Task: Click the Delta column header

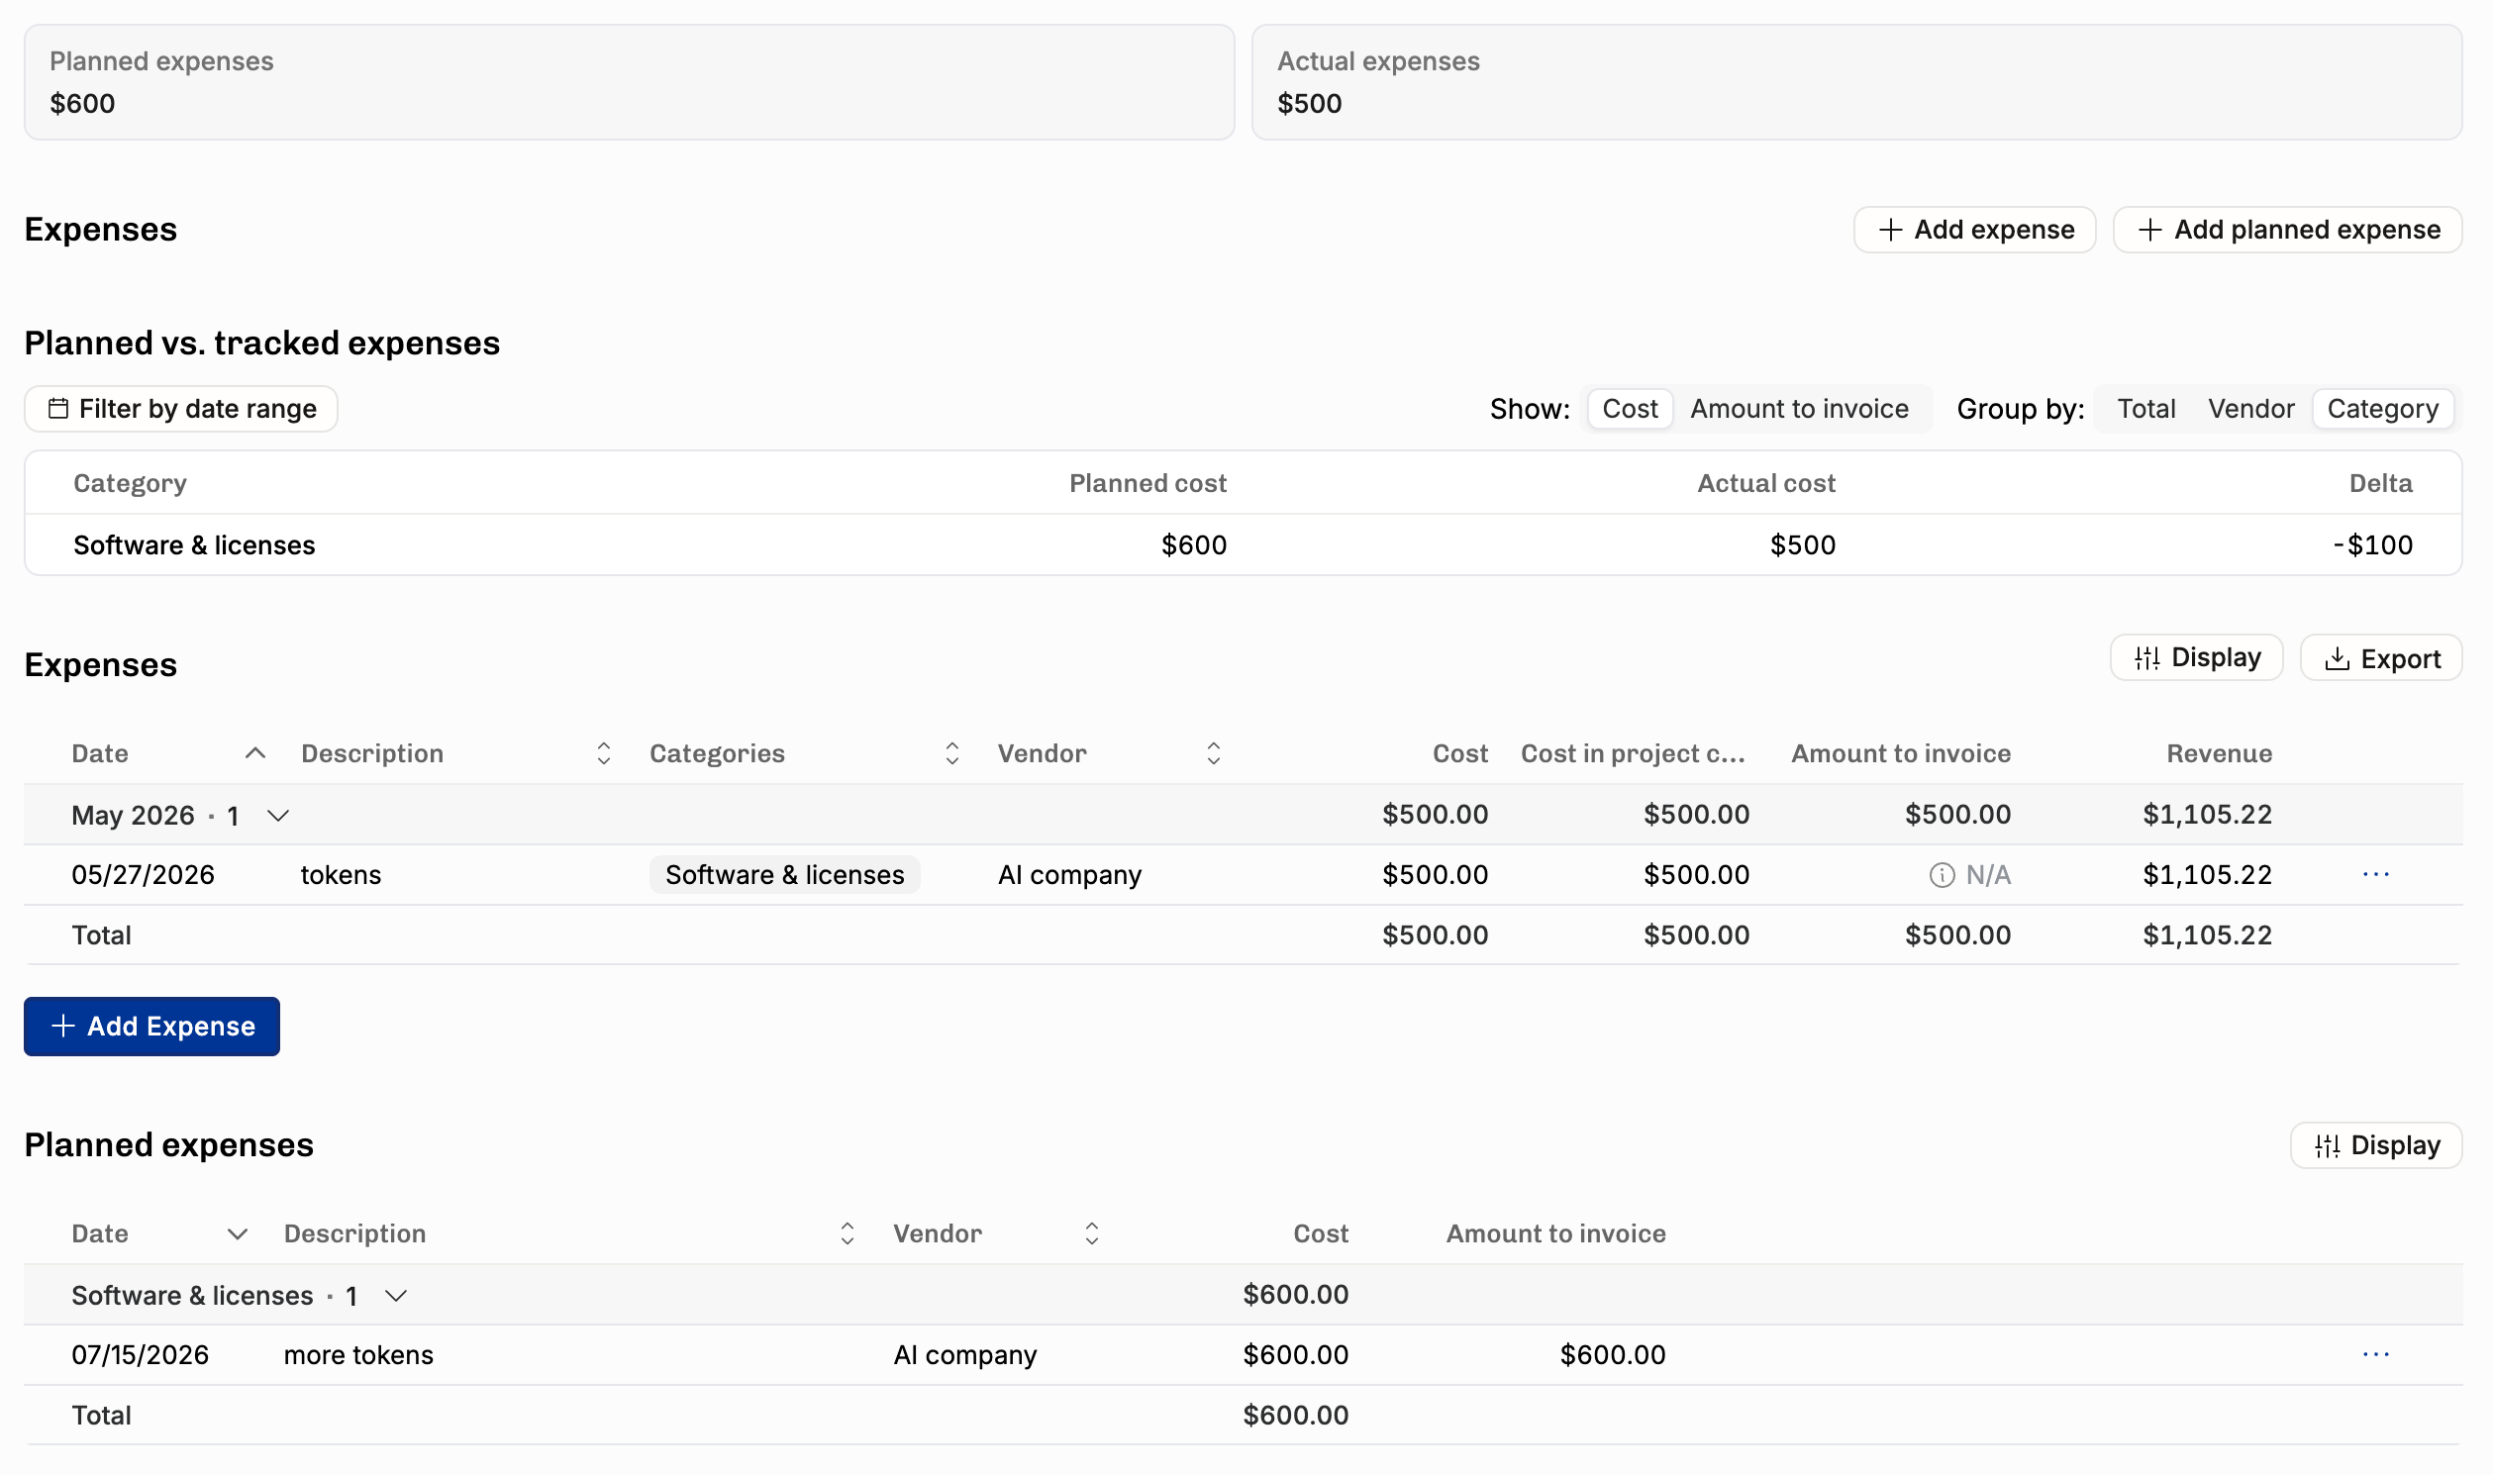Action: (2380, 483)
